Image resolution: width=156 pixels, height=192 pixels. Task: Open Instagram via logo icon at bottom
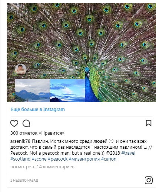(x=149, y=180)
